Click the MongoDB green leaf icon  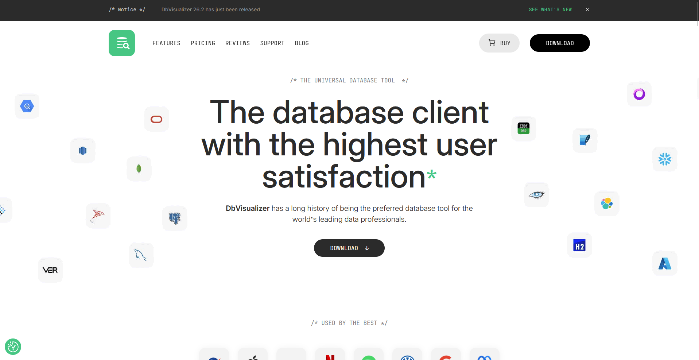[139, 169]
